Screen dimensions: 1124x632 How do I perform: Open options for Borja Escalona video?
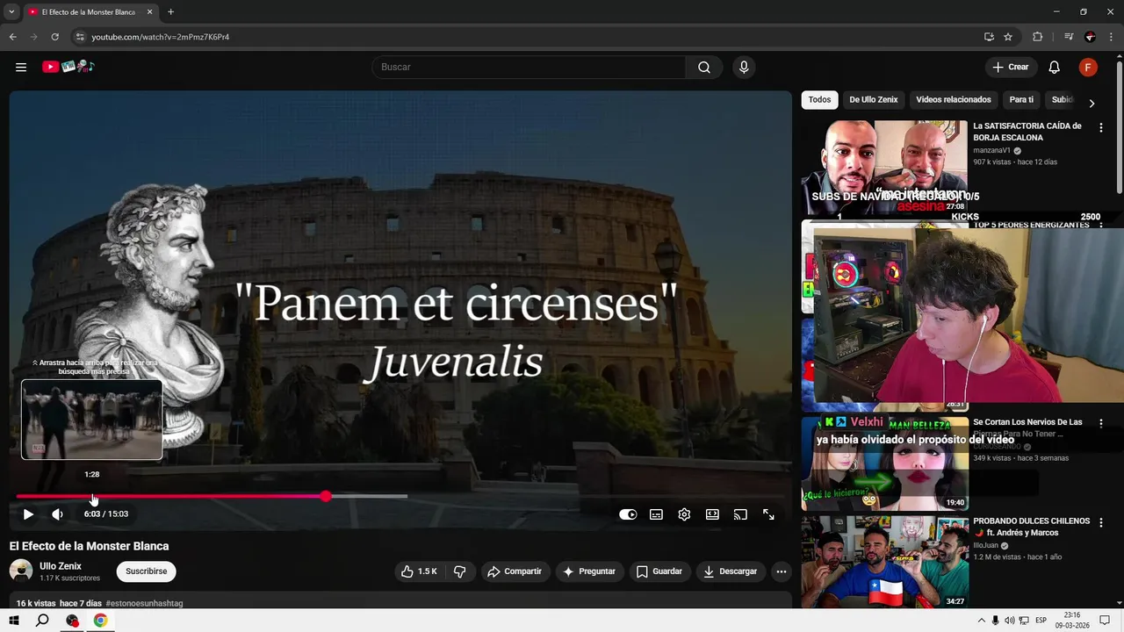coord(1101,127)
